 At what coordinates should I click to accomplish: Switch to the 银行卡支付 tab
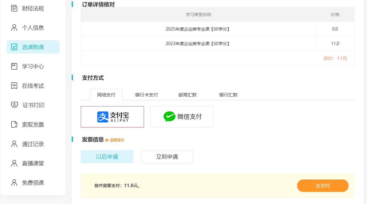coord(146,95)
